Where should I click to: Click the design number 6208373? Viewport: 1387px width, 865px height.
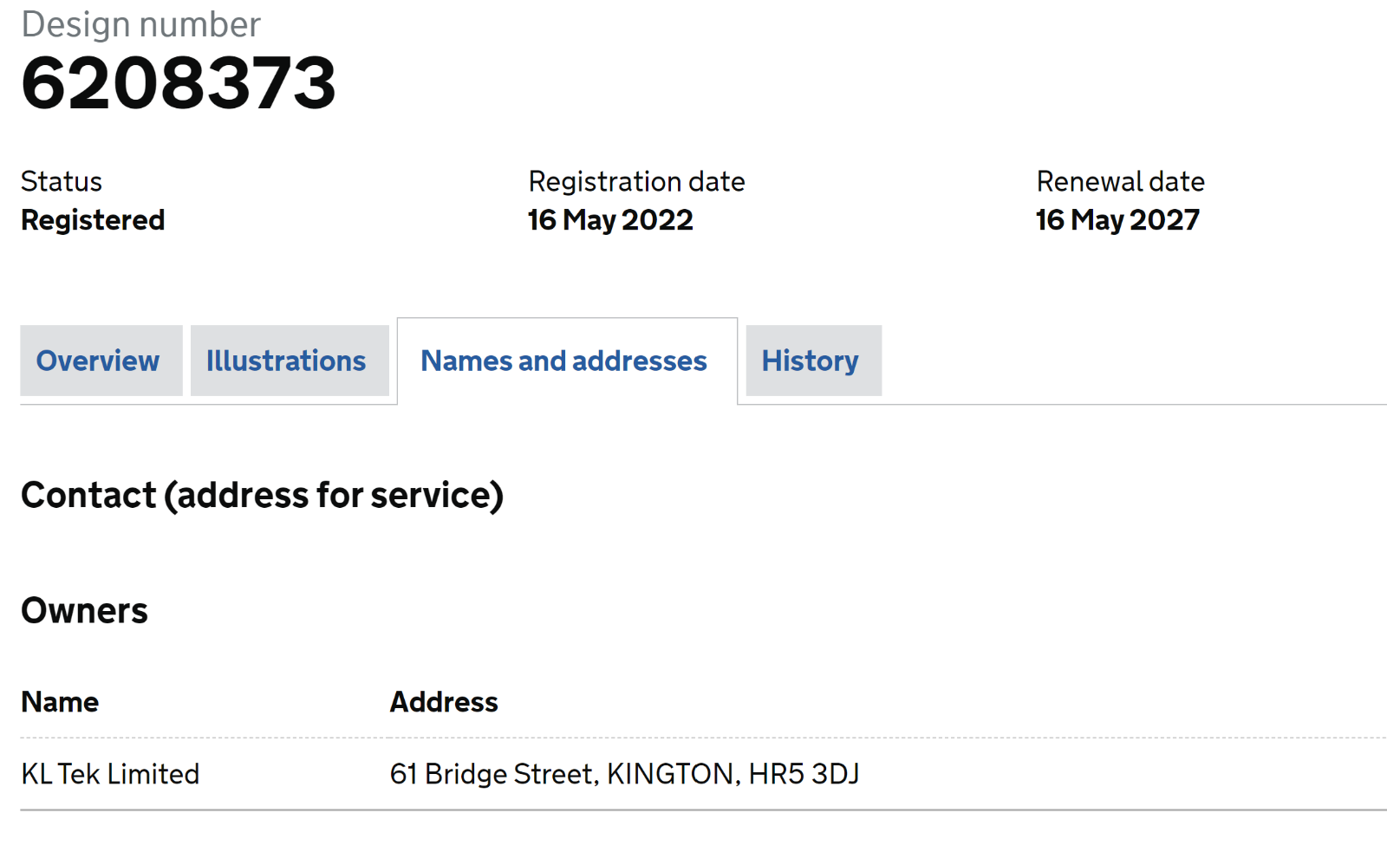pyautogui.click(x=179, y=83)
